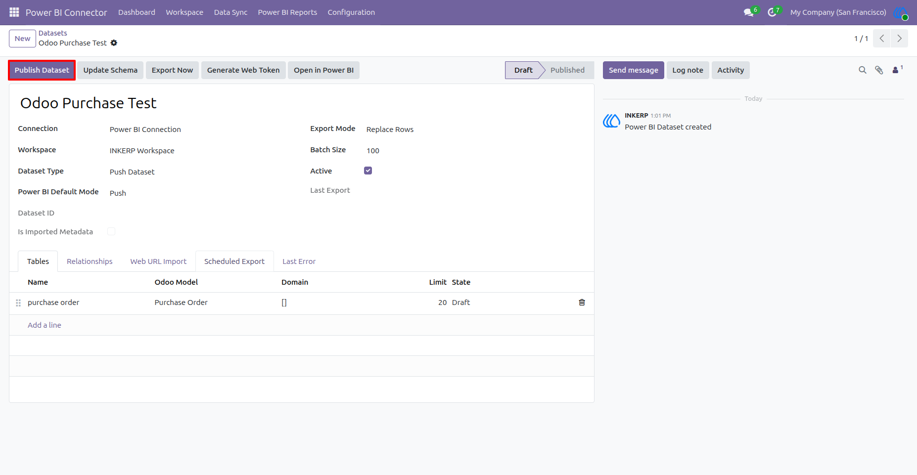Go to previous record arrow
This screenshot has width=917, height=475.
(882, 39)
